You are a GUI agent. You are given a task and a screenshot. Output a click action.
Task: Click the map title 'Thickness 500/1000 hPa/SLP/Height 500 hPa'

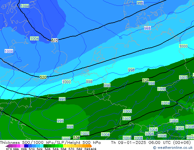pos(50,142)
